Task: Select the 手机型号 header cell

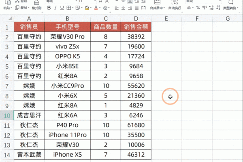Action: pos(67,27)
